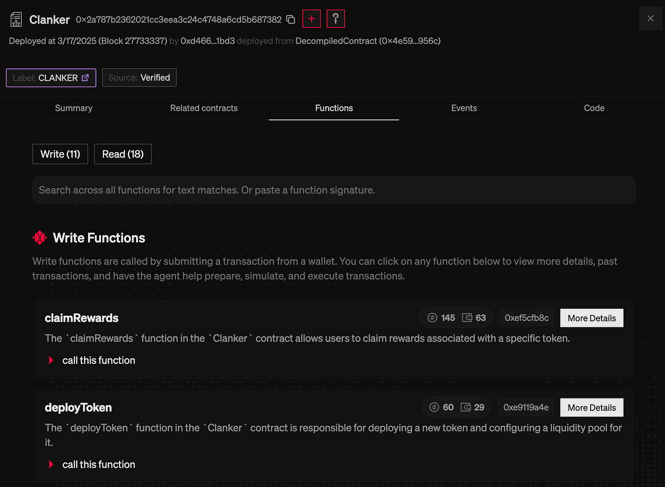This screenshot has width=665, height=487.
Task: Click the 0xef5cfb8c selector badge
Action: (x=527, y=318)
